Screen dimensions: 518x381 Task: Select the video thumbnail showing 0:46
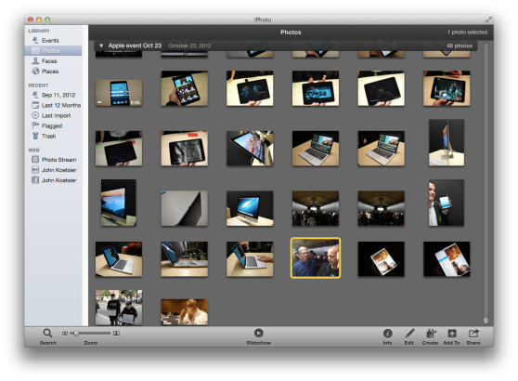point(119,93)
